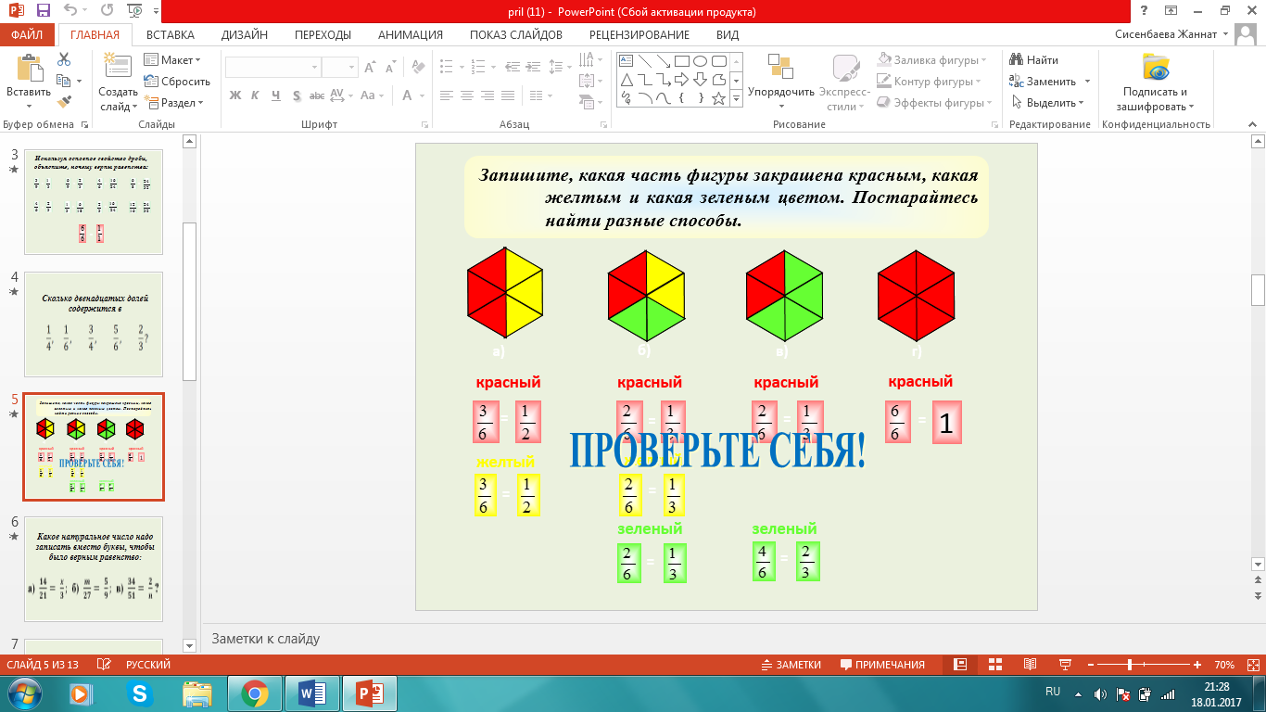
Task: Toggle the ПРИМЕЧАНИЯ comments pane
Action: click(x=882, y=665)
